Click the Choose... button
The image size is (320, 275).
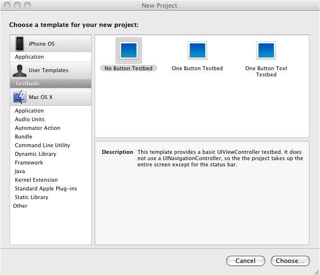[x=290, y=261]
